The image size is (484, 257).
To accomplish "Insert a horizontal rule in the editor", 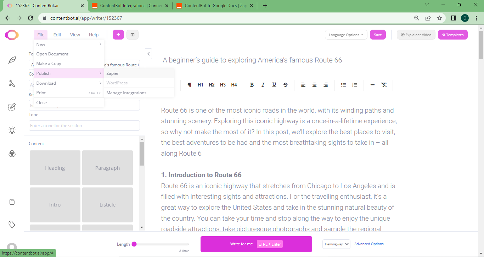I will click(372, 85).
